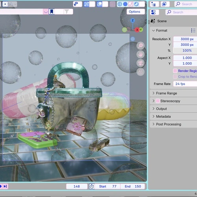
Task: Click the funnel filter icon
Action: coord(67,12)
